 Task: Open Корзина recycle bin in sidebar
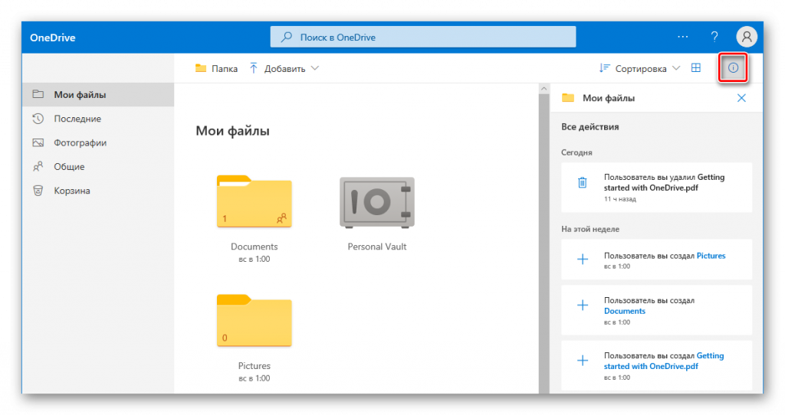72,191
